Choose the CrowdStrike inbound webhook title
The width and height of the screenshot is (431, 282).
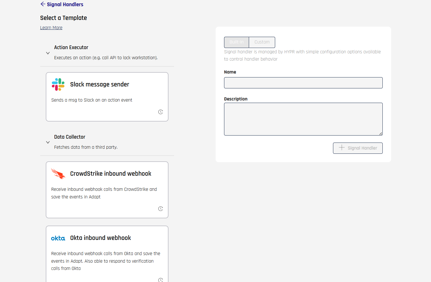click(x=111, y=174)
